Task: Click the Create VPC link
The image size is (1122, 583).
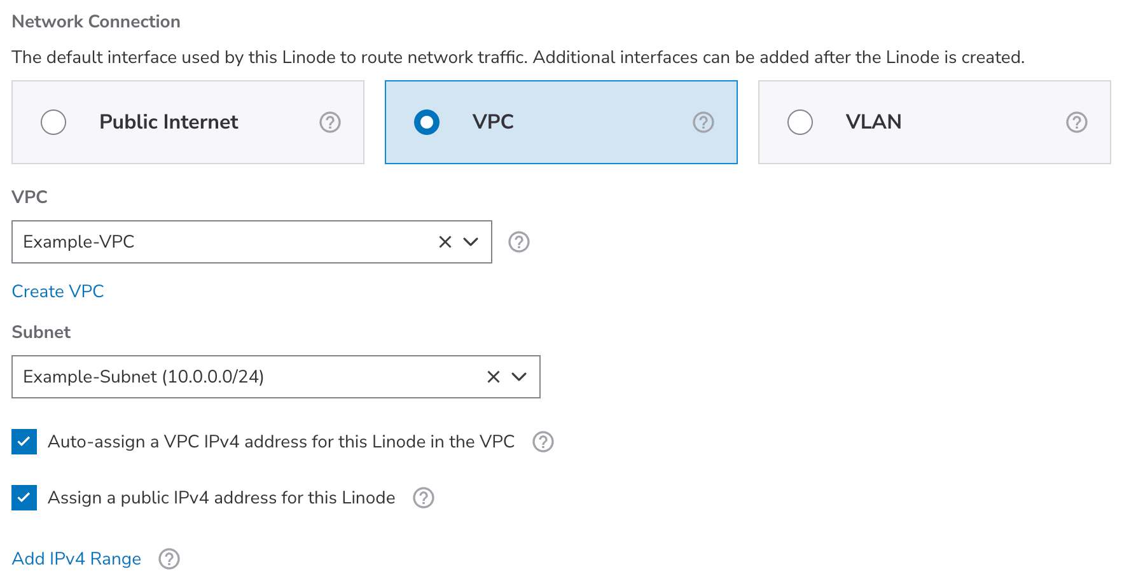Action: point(58,291)
